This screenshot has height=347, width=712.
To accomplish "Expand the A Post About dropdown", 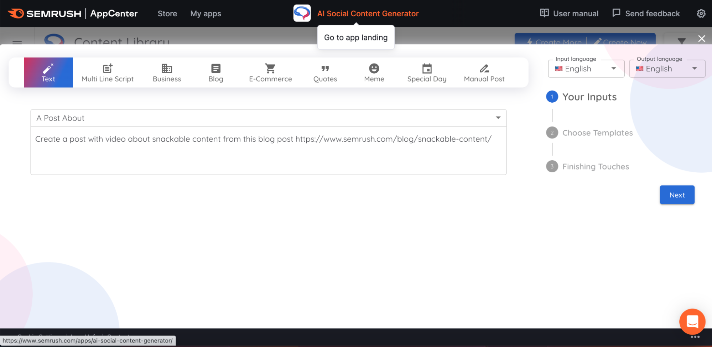I will point(498,118).
